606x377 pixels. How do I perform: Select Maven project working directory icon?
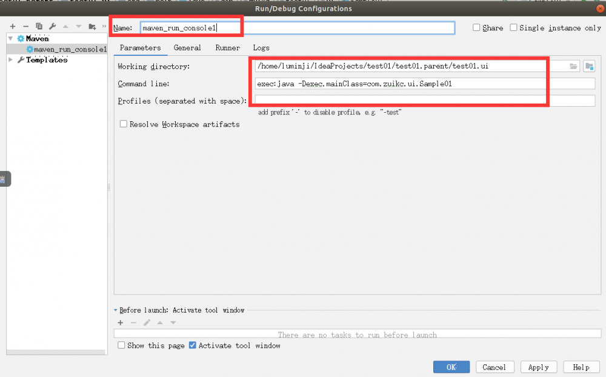click(x=589, y=67)
